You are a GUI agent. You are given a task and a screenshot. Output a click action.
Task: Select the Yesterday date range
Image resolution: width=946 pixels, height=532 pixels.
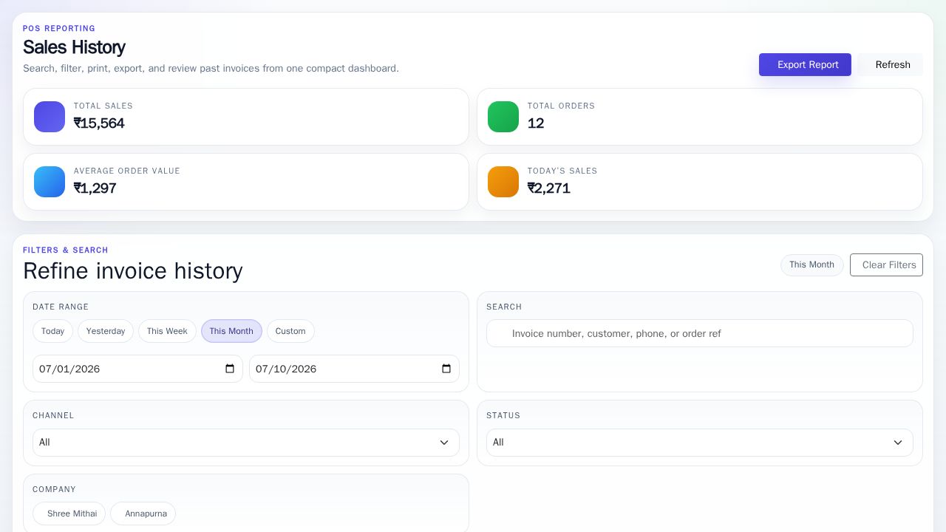pyautogui.click(x=106, y=331)
